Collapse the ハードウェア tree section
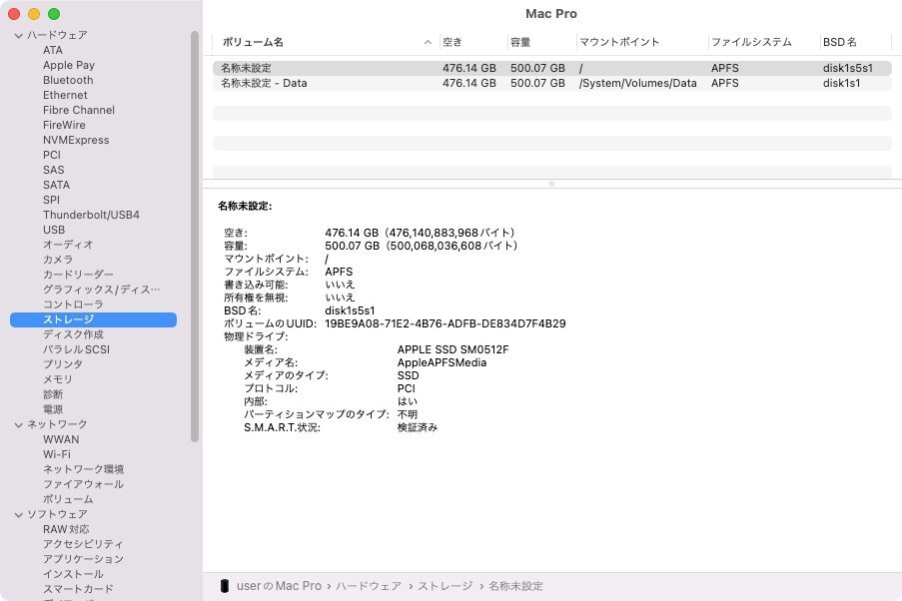The width and height of the screenshot is (902, 601). coord(17,35)
